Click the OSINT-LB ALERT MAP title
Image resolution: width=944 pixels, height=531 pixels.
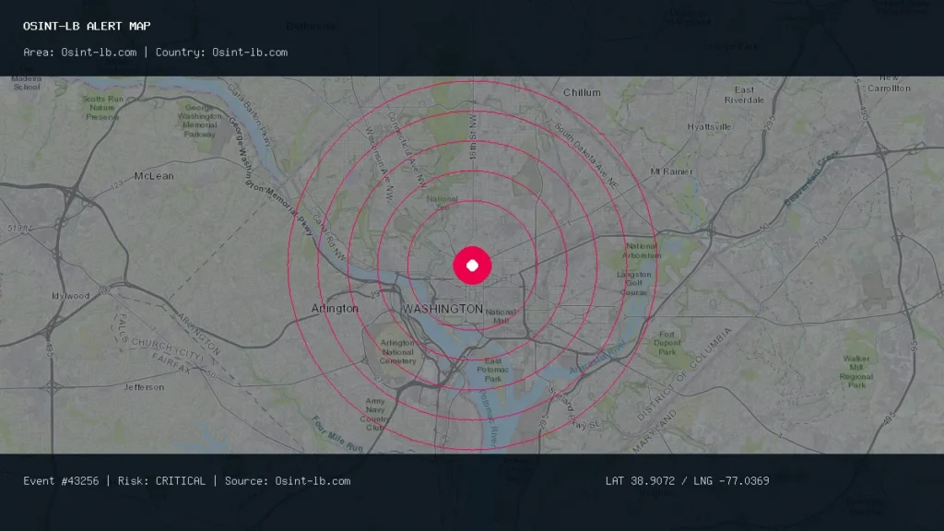[x=87, y=26]
